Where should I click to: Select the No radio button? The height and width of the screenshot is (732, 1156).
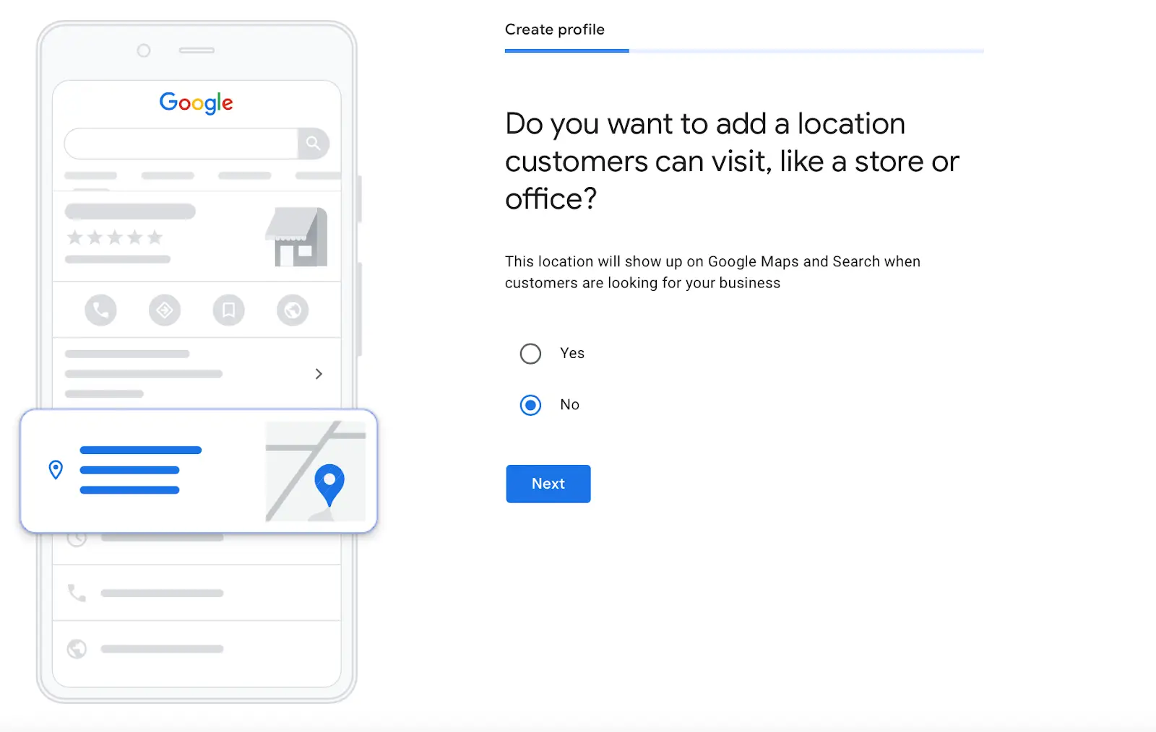pos(530,405)
